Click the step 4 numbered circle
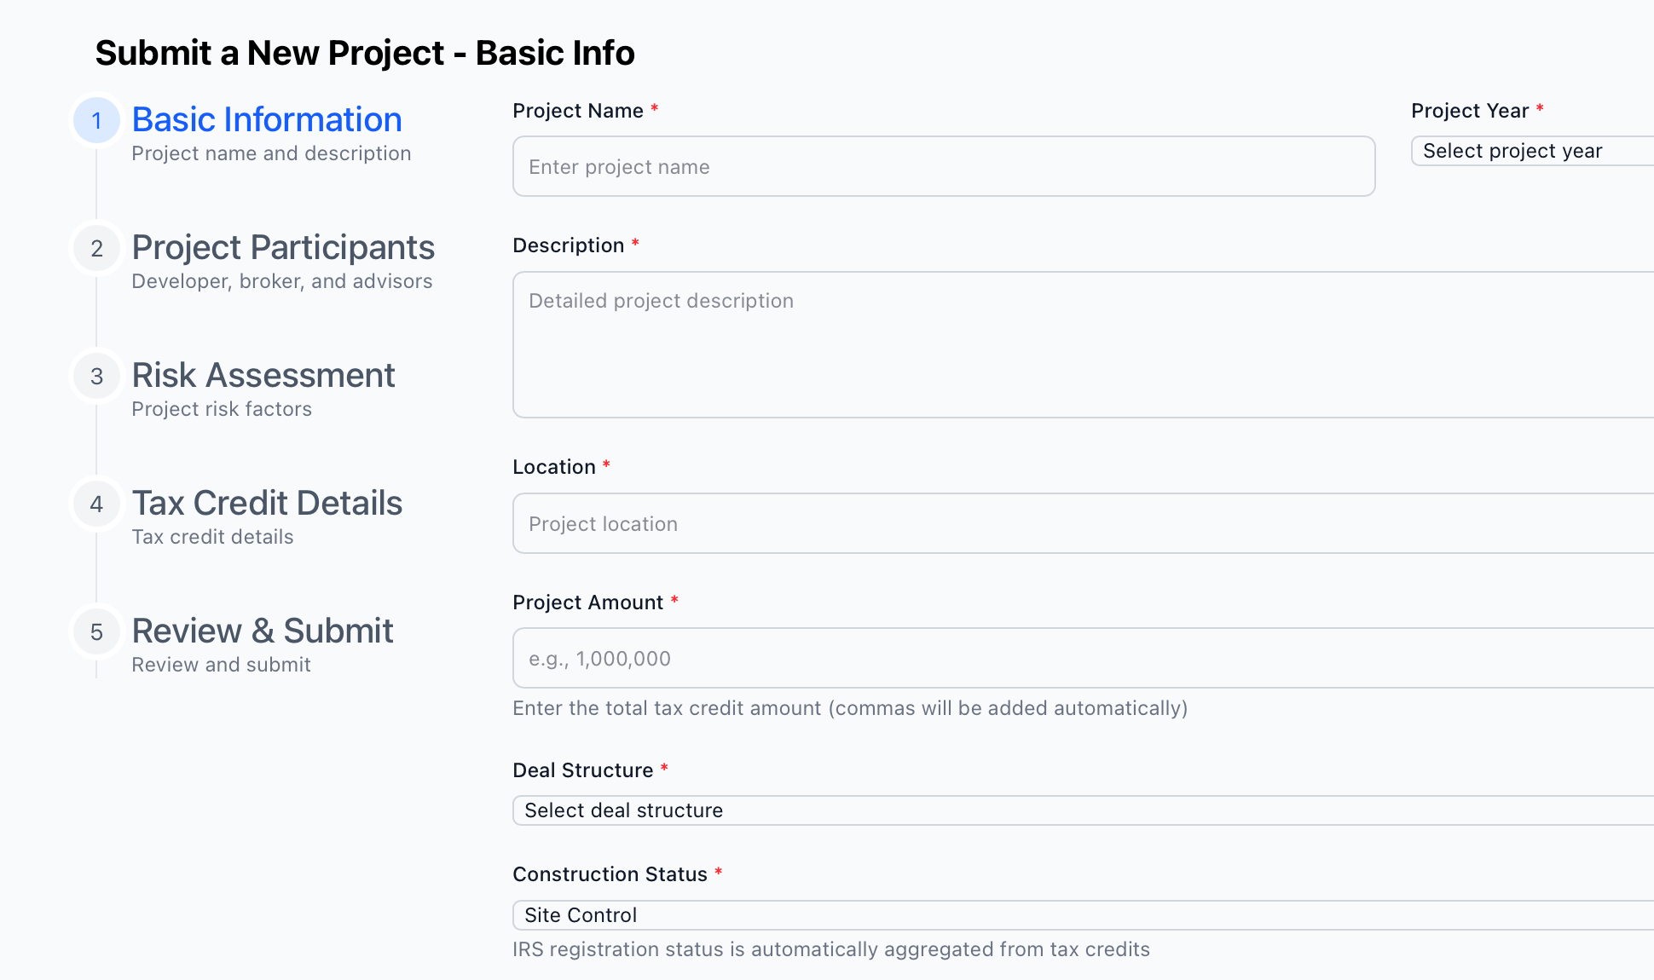This screenshot has height=980, width=1654. pos(96,503)
